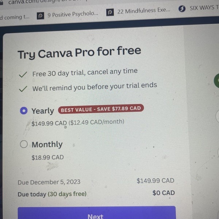Image resolution: width=219 pixels, height=219 pixels.
Task: Click the SIX WAYS bookmark lightning favicon
Action: pyautogui.click(x=182, y=9)
